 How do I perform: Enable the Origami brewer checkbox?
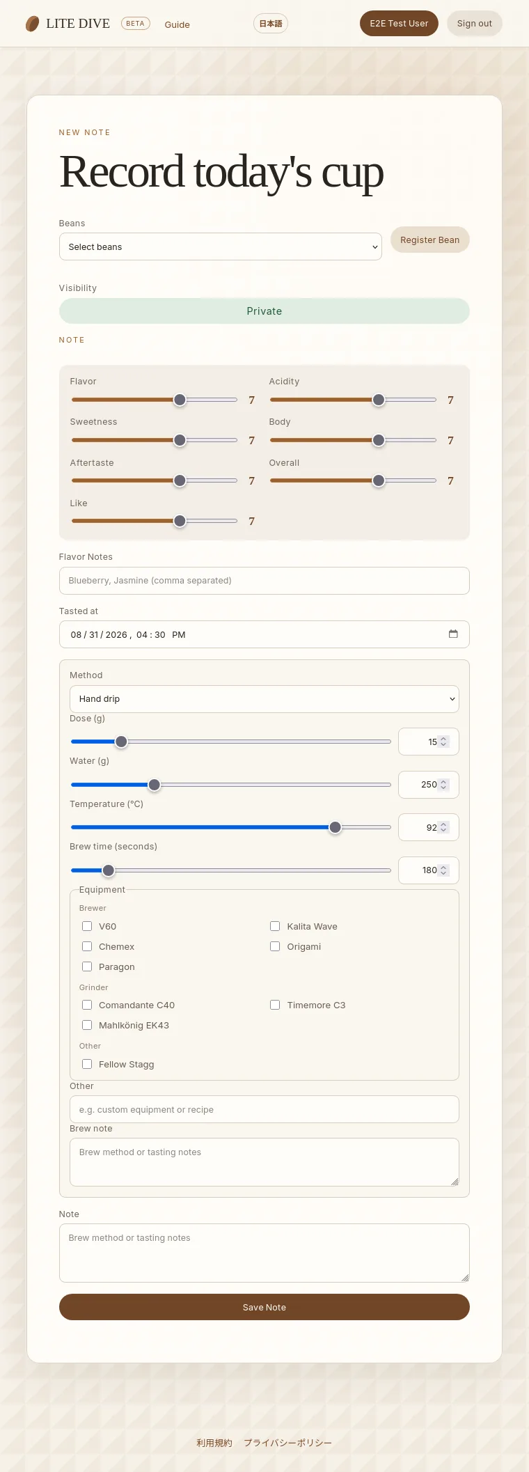click(275, 946)
